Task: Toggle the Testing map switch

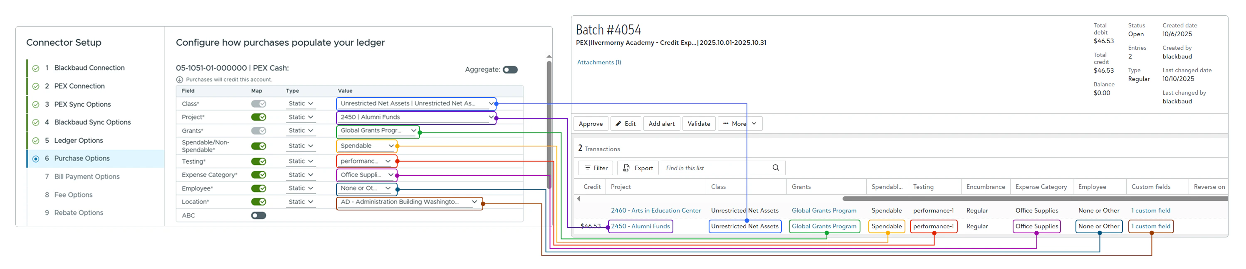Action: point(258,161)
